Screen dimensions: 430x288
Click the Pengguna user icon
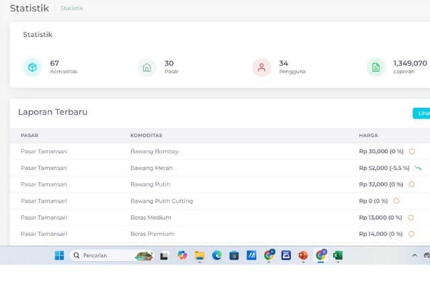pos(261,67)
